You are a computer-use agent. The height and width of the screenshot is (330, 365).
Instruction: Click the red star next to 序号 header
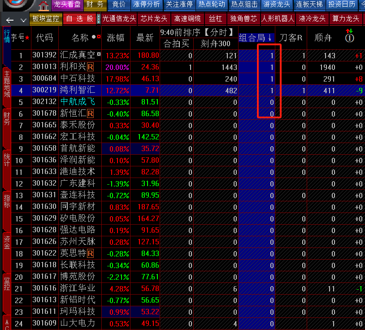click(x=27, y=38)
